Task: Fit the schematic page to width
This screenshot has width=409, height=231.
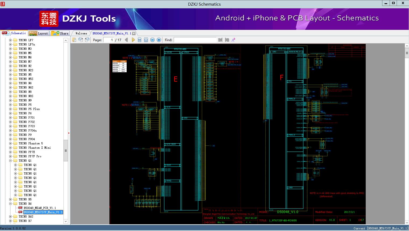Action: click(140, 40)
